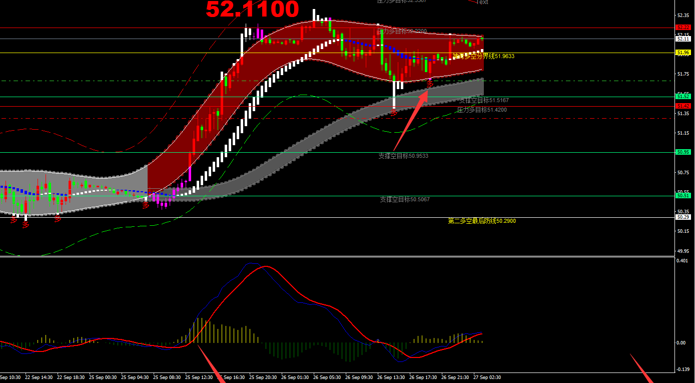Viewport: 695px width, 383px height.
Task: Click the 50.75 price scale value
Action: point(683,173)
